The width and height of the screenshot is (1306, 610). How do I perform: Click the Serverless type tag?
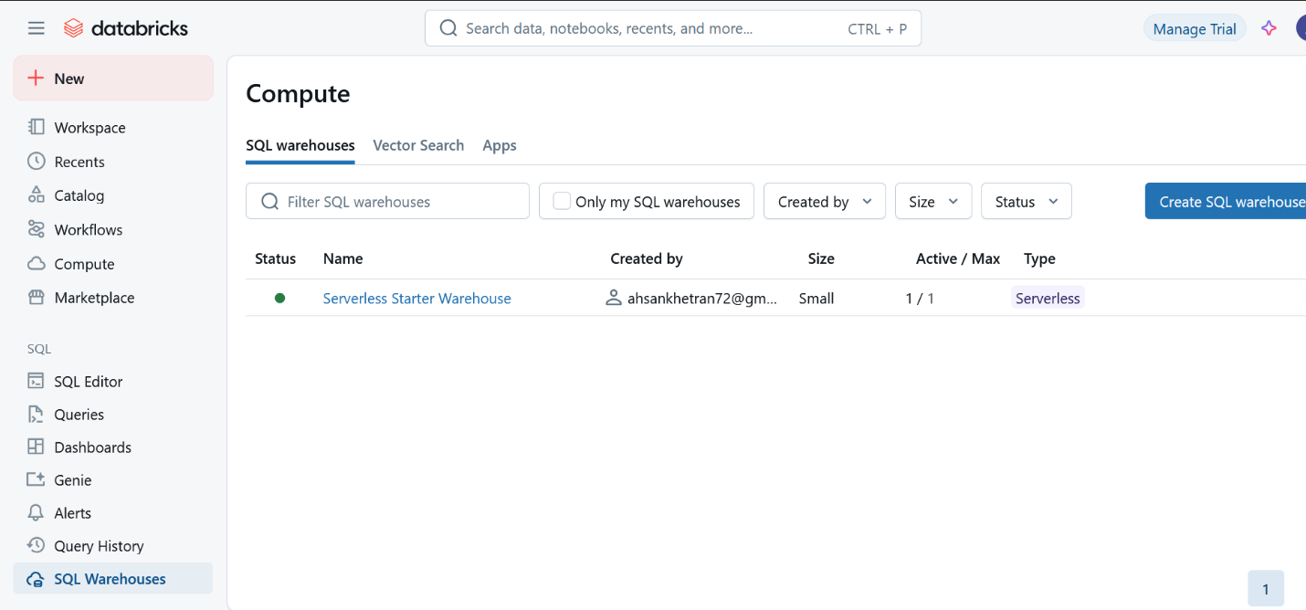(1048, 299)
